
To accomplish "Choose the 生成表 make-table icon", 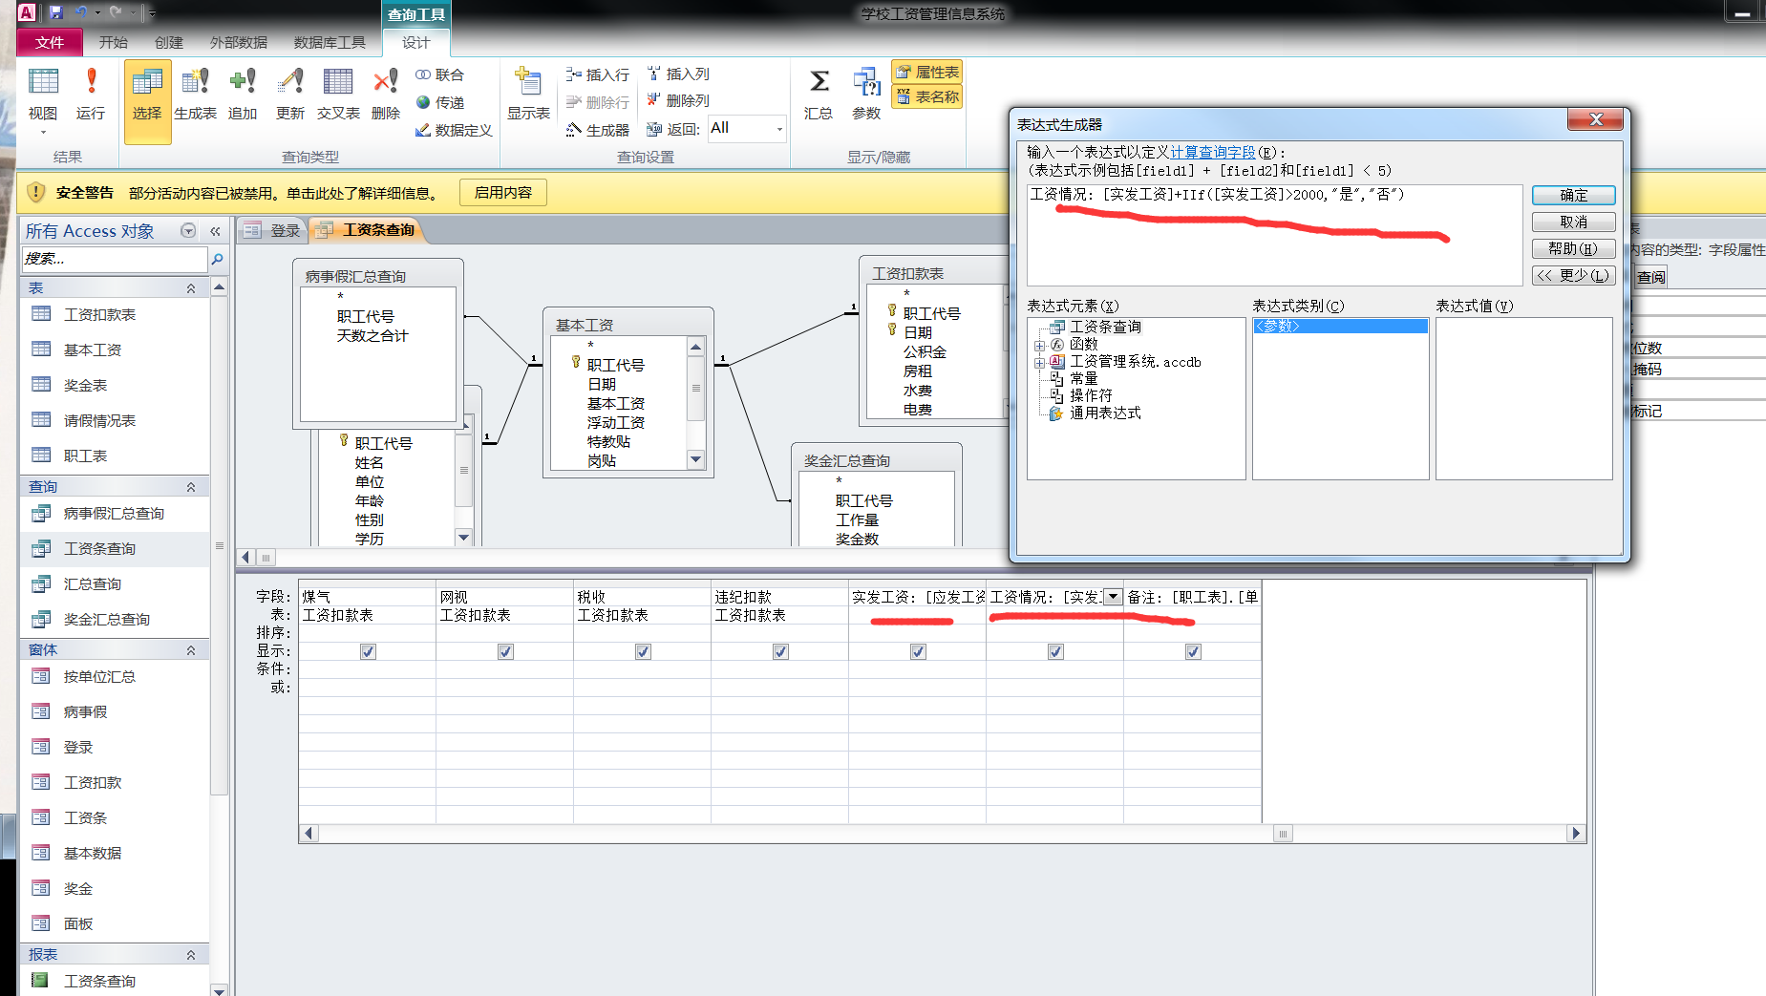I will tap(195, 95).
